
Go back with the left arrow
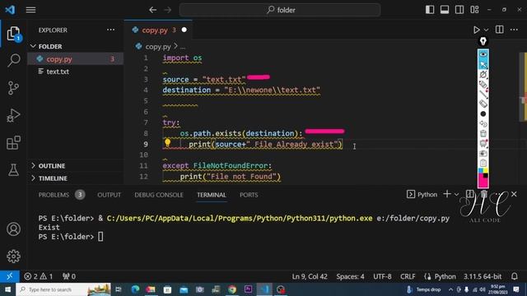pos(152,10)
